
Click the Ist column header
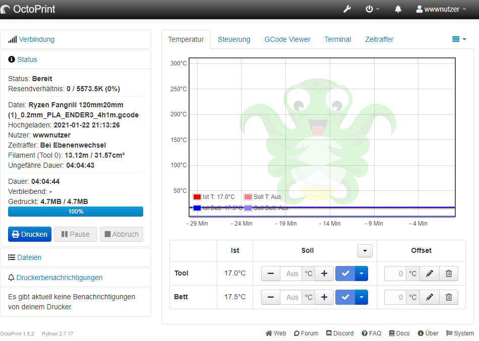pos(235,251)
